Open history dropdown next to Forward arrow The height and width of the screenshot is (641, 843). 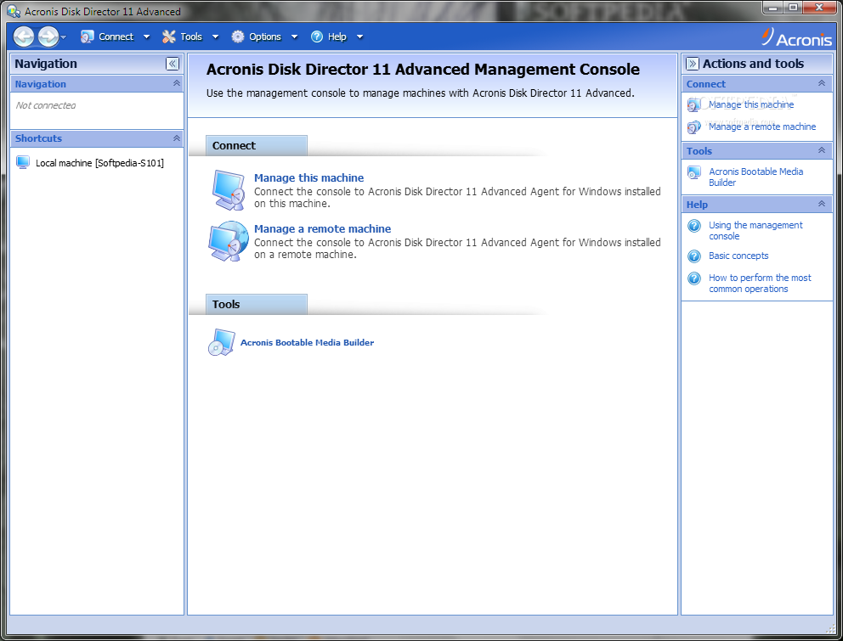(64, 37)
